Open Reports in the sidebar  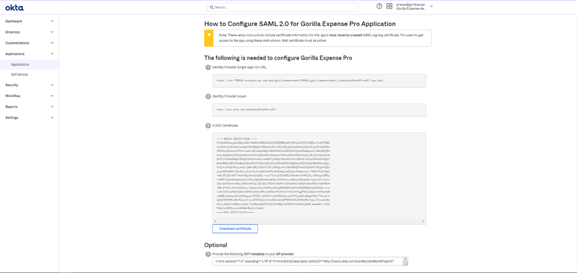tap(11, 106)
